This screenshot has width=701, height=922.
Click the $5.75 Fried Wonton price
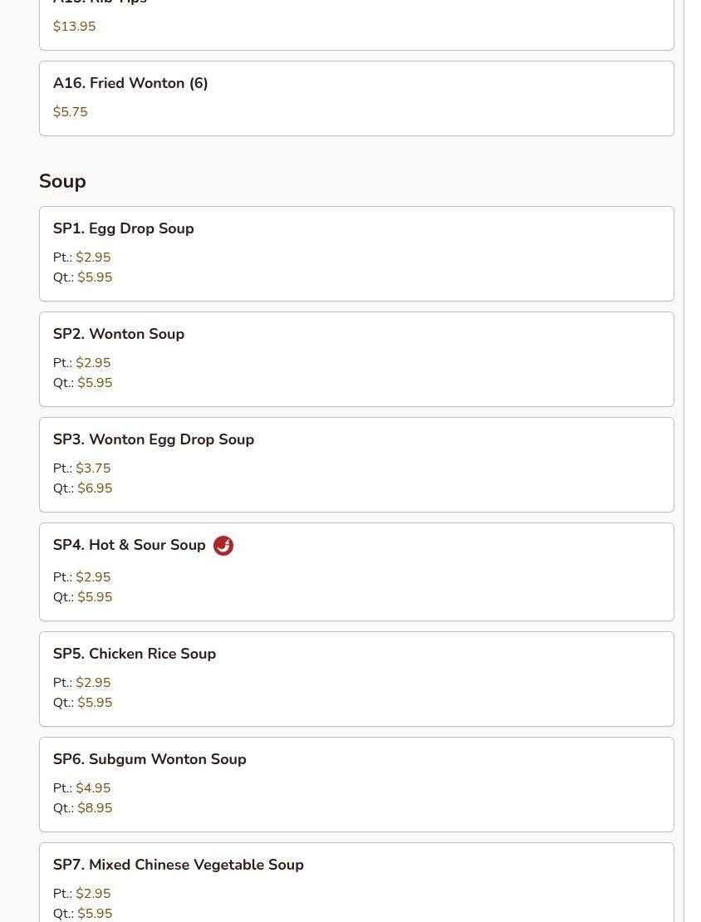pos(70,112)
